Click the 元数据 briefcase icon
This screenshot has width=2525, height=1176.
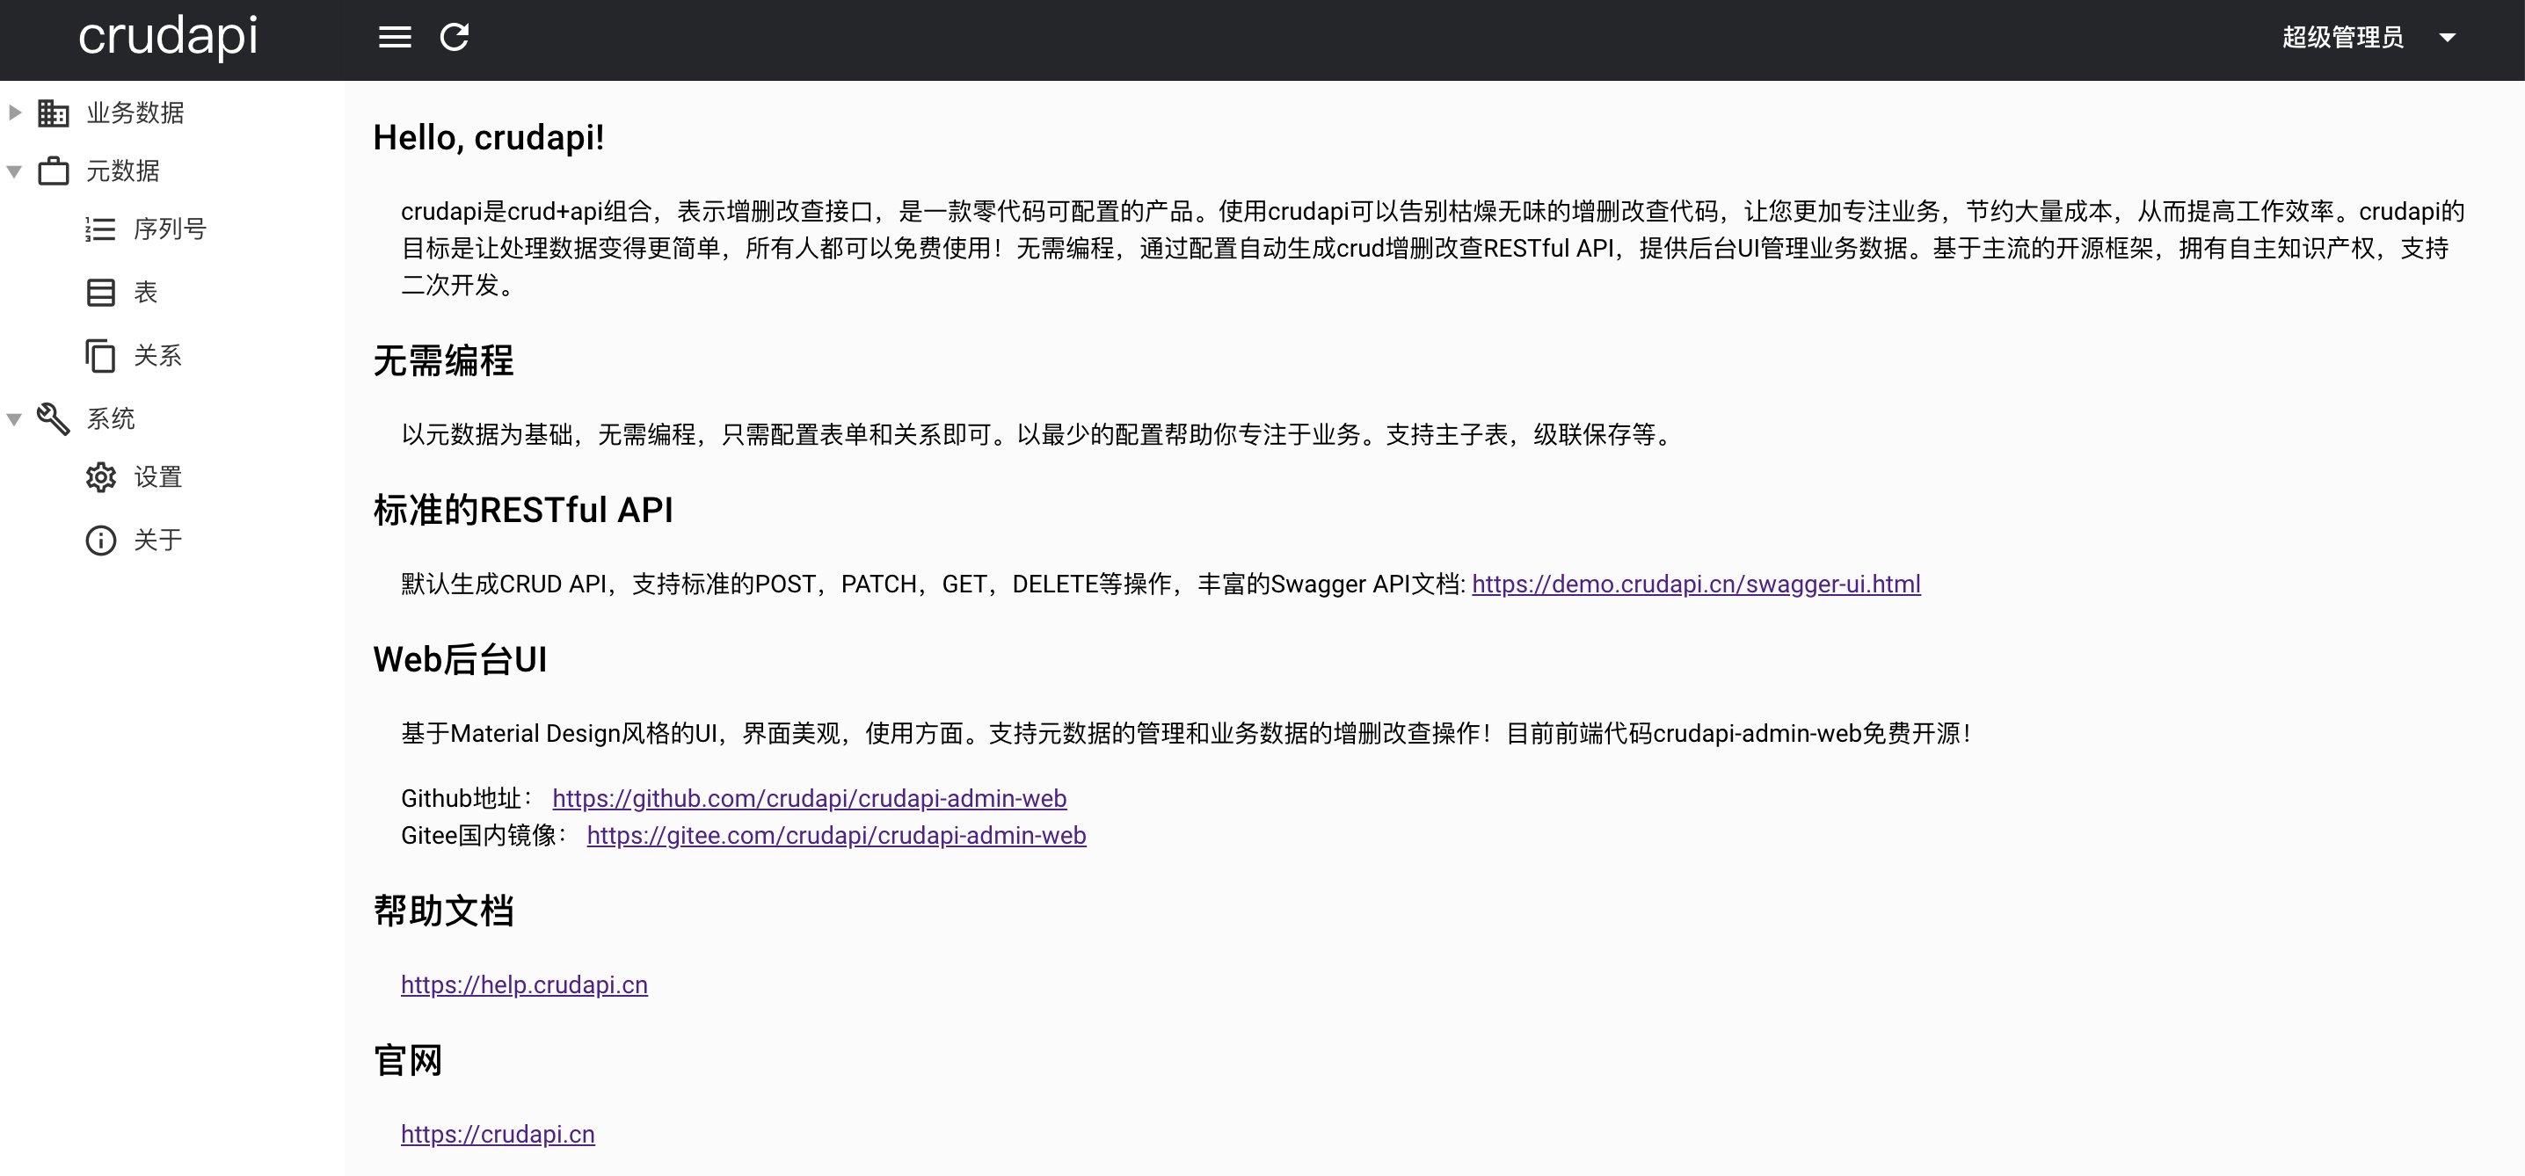tap(53, 171)
